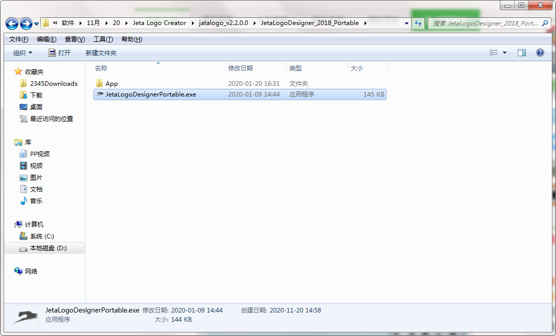Open the 查看(V) menu

click(75, 39)
